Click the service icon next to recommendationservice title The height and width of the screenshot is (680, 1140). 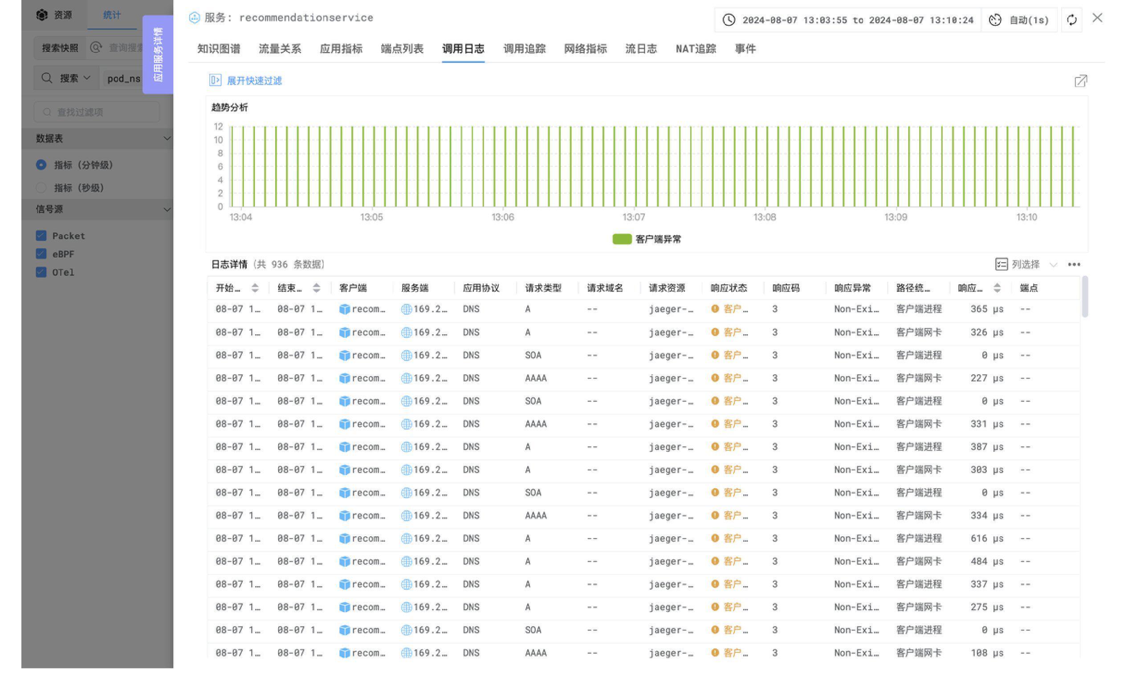pos(195,18)
